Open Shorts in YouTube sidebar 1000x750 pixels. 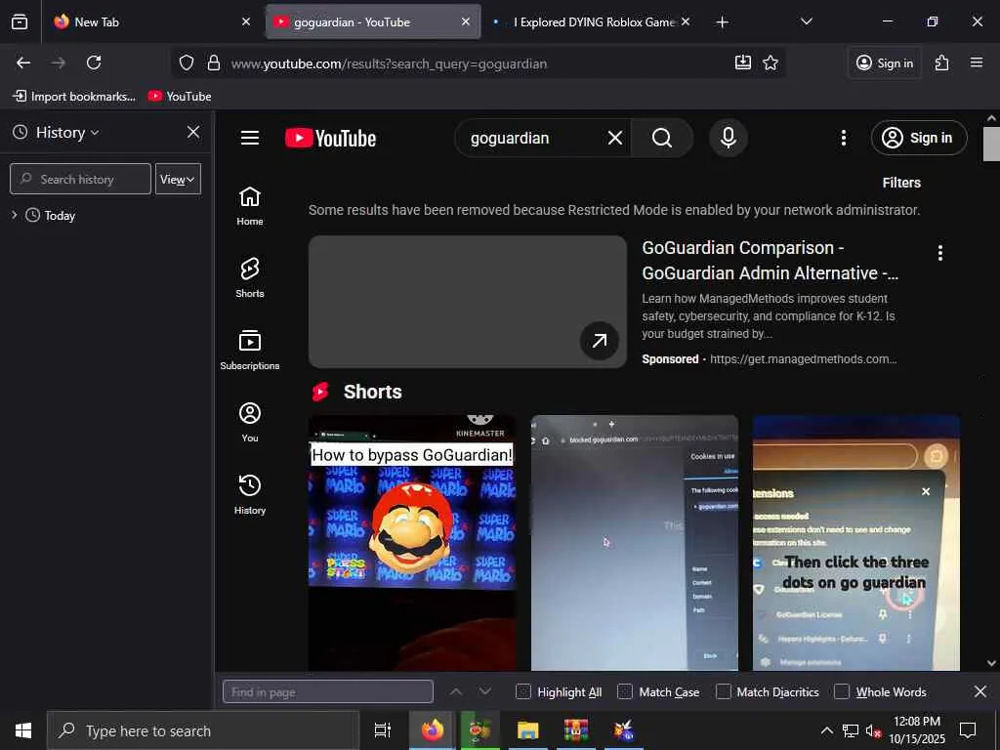250,278
